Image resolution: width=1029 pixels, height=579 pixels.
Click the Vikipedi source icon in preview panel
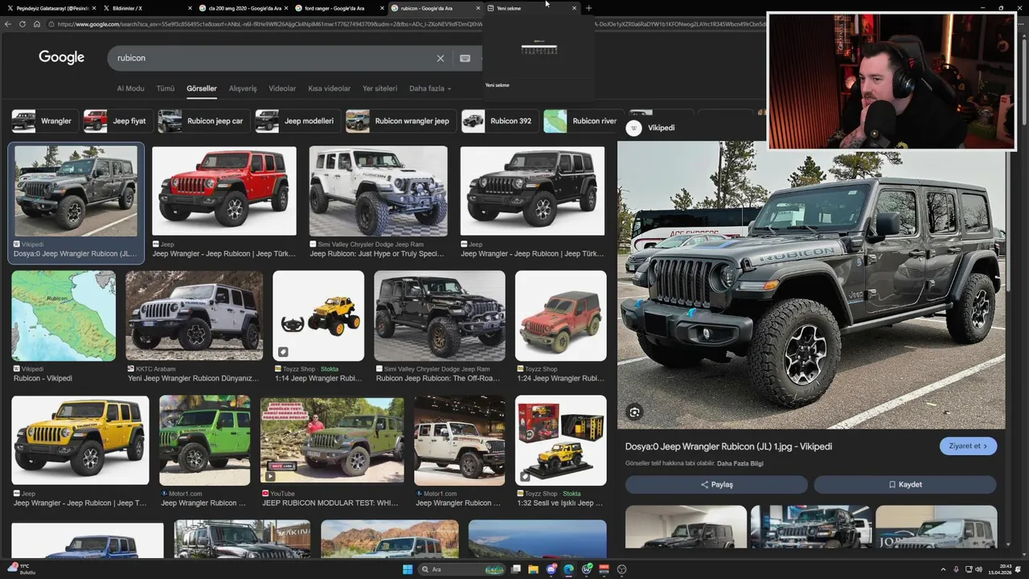pos(634,128)
